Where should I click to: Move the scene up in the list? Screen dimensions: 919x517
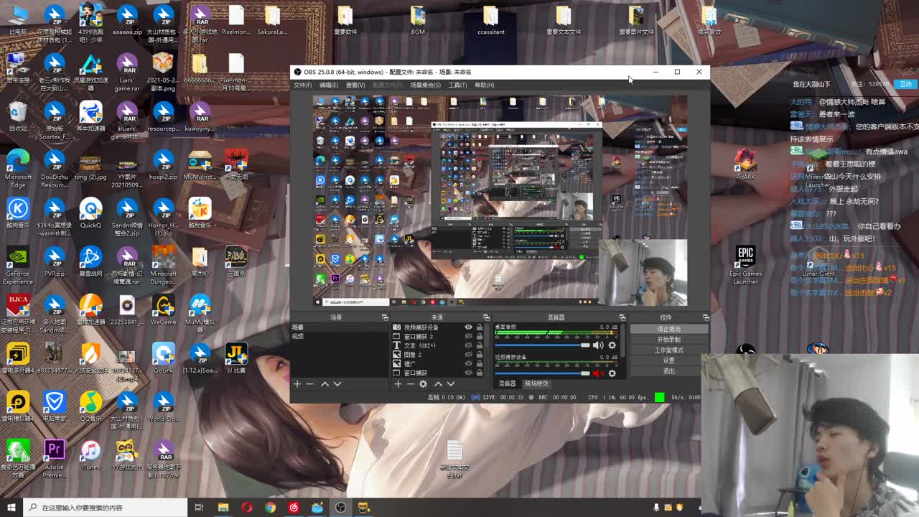(x=325, y=384)
